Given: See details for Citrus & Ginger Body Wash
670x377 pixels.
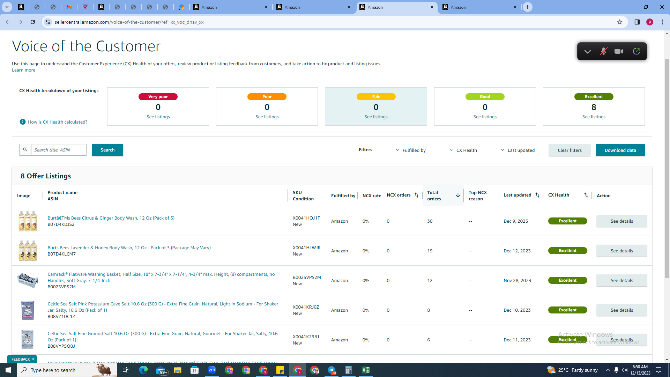Looking at the screenshot, I should click(621, 221).
